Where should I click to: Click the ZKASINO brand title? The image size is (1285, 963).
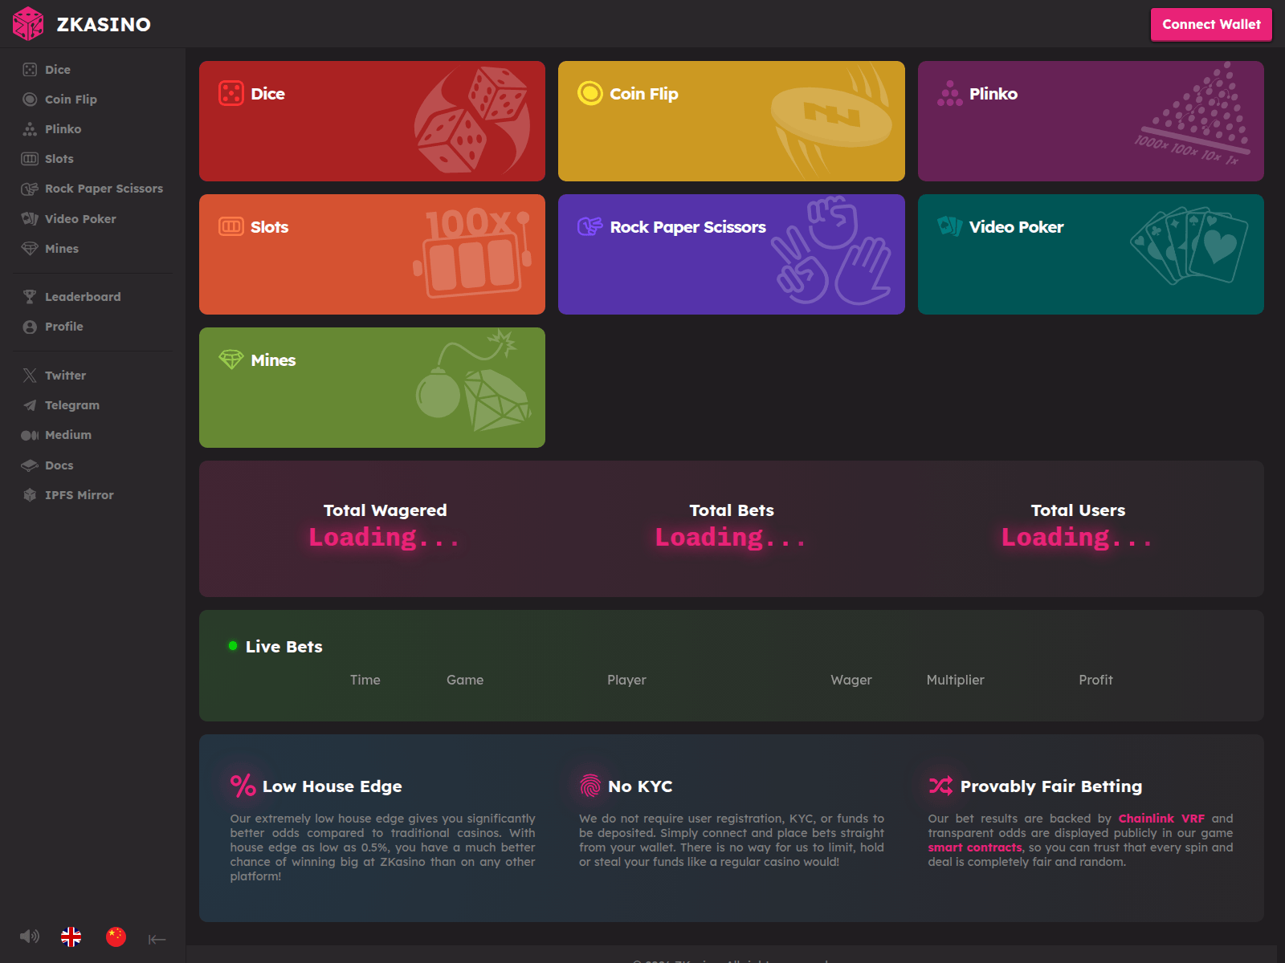click(x=104, y=24)
